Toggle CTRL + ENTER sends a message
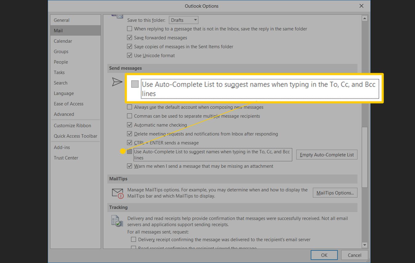 click(x=130, y=143)
